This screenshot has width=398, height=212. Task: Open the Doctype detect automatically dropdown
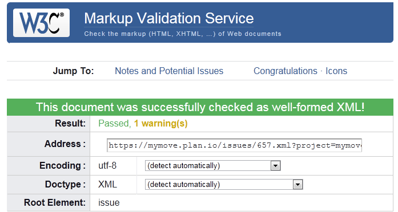[x=224, y=185]
